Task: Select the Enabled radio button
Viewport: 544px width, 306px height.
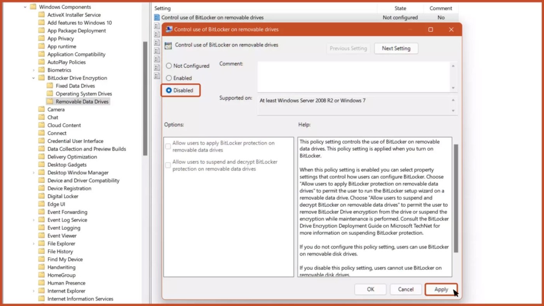Action: [x=169, y=78]
